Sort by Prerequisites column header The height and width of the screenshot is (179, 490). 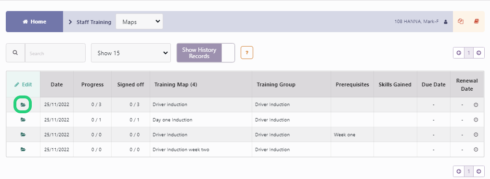352,84
